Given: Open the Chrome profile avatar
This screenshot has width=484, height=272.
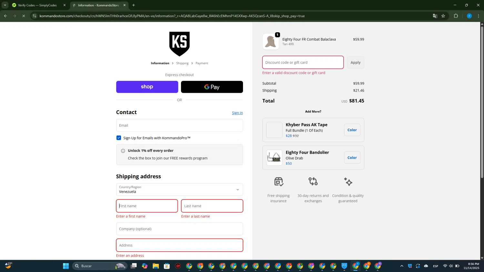Looking at the screenshot, I should pyautogui.click(x=469, y=16).
